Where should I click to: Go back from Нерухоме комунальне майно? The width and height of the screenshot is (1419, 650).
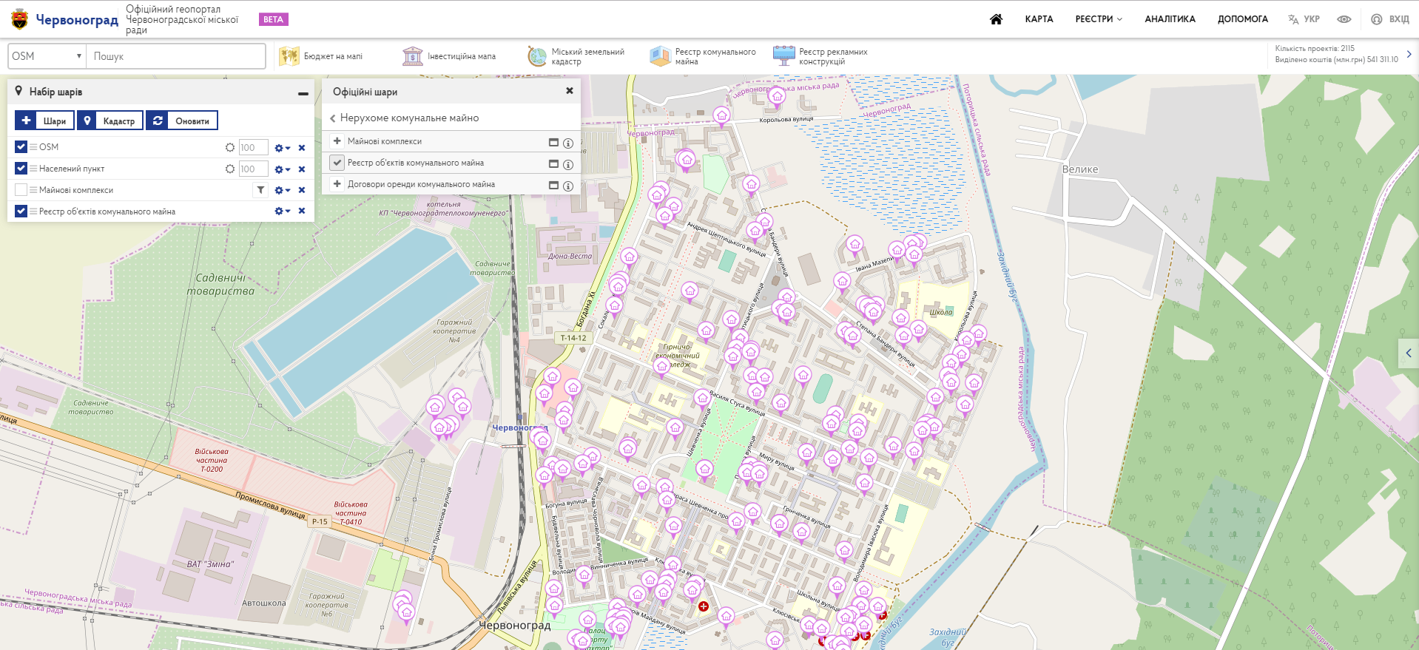pos(333,118)
